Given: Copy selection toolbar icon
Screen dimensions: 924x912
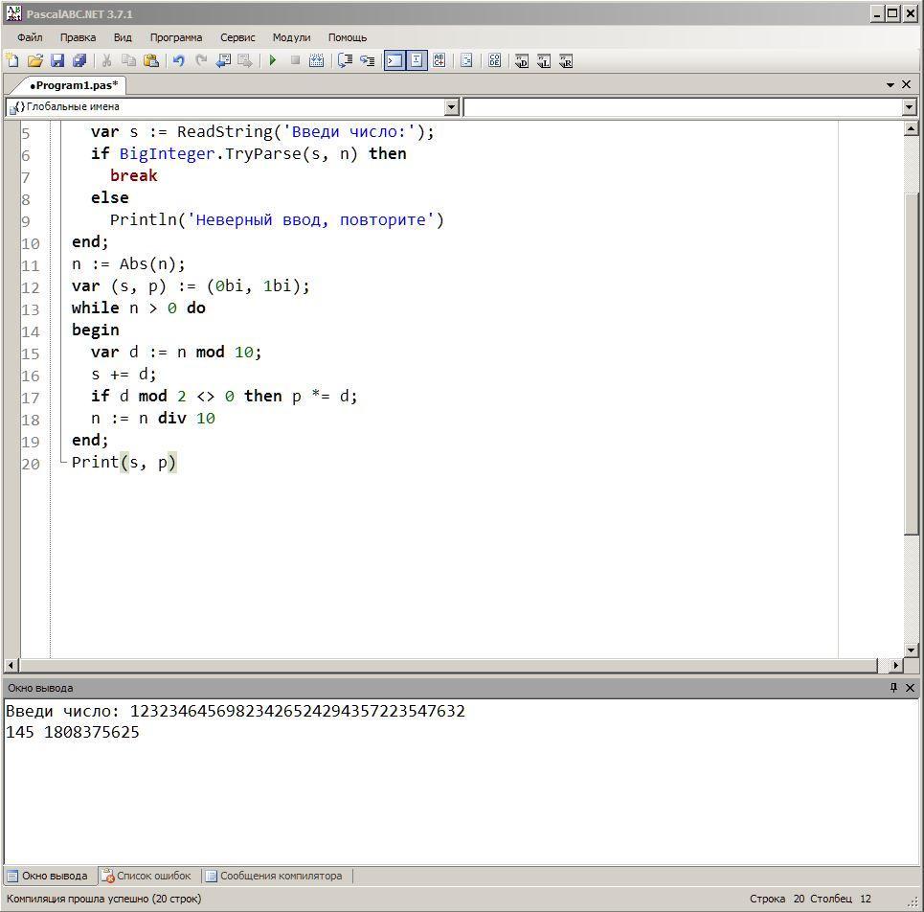Looking at the screenshot, I should click(x=128, y=60).
